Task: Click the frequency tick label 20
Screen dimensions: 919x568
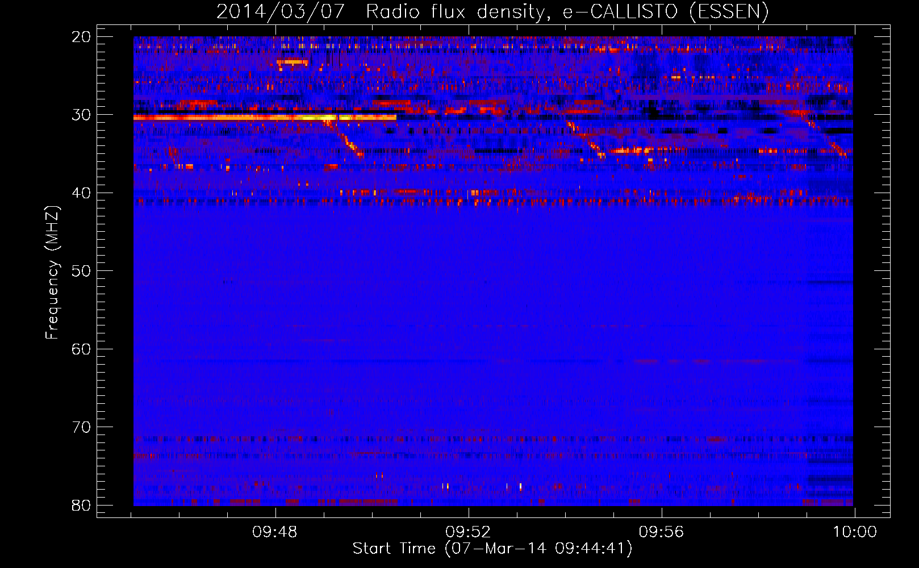Action: click(81, 37)
